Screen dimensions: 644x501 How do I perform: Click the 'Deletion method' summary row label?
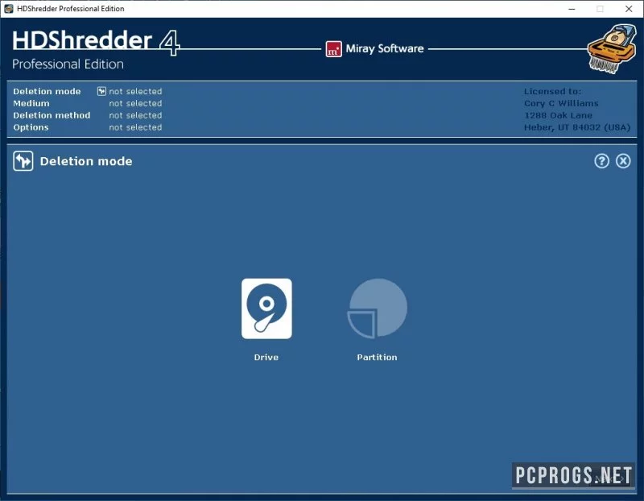pos(52,115)
